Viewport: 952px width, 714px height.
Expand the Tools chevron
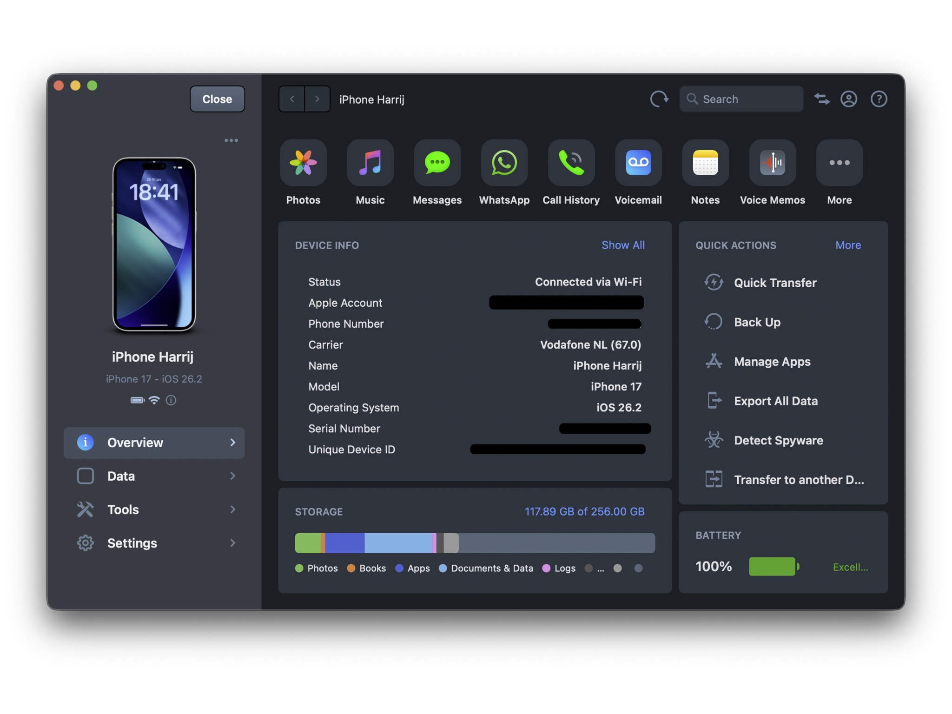(232, 509)
